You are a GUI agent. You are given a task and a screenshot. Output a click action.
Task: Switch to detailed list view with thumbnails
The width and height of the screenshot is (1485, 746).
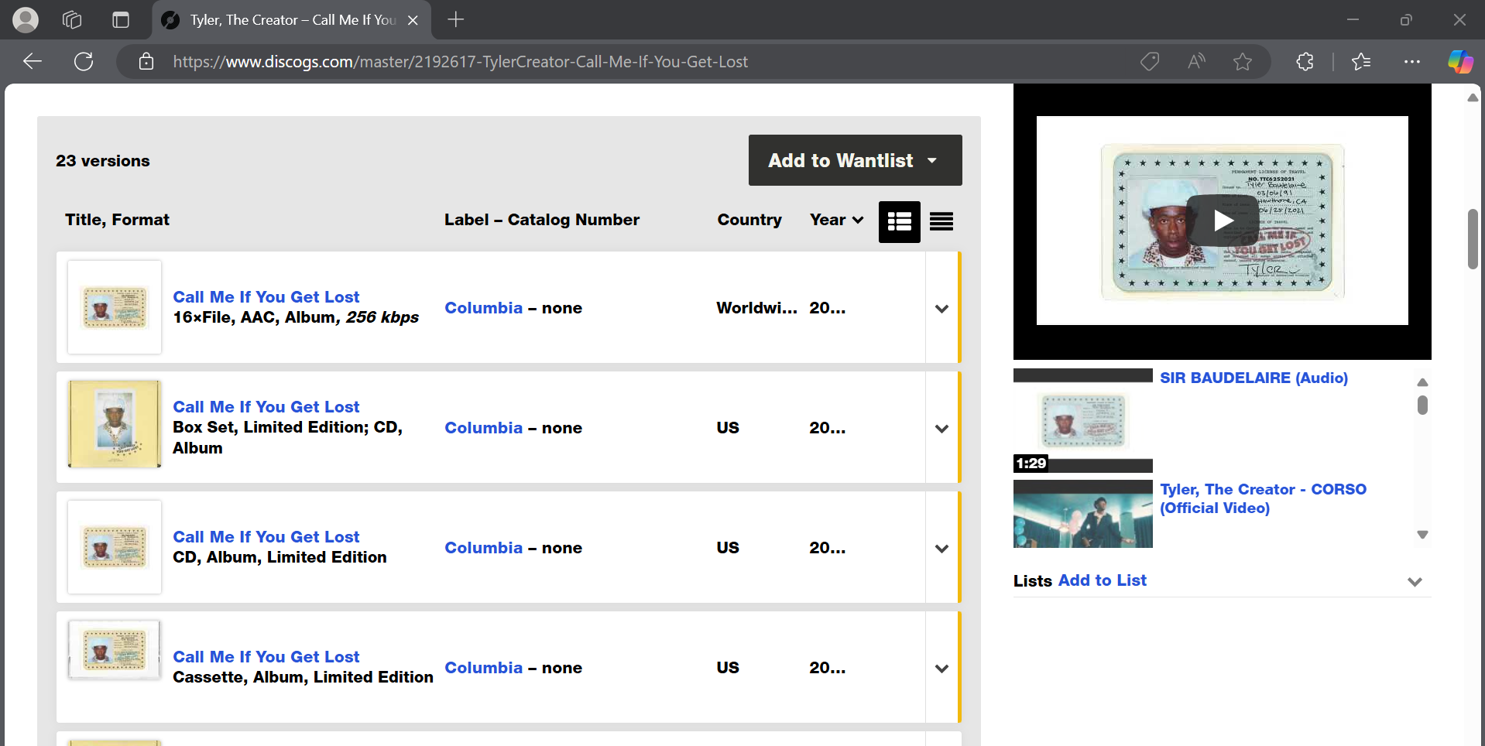coord(899,222)
